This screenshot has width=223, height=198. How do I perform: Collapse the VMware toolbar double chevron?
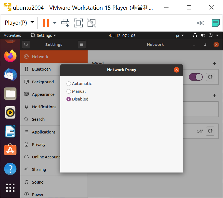click(x=200, y=23)
